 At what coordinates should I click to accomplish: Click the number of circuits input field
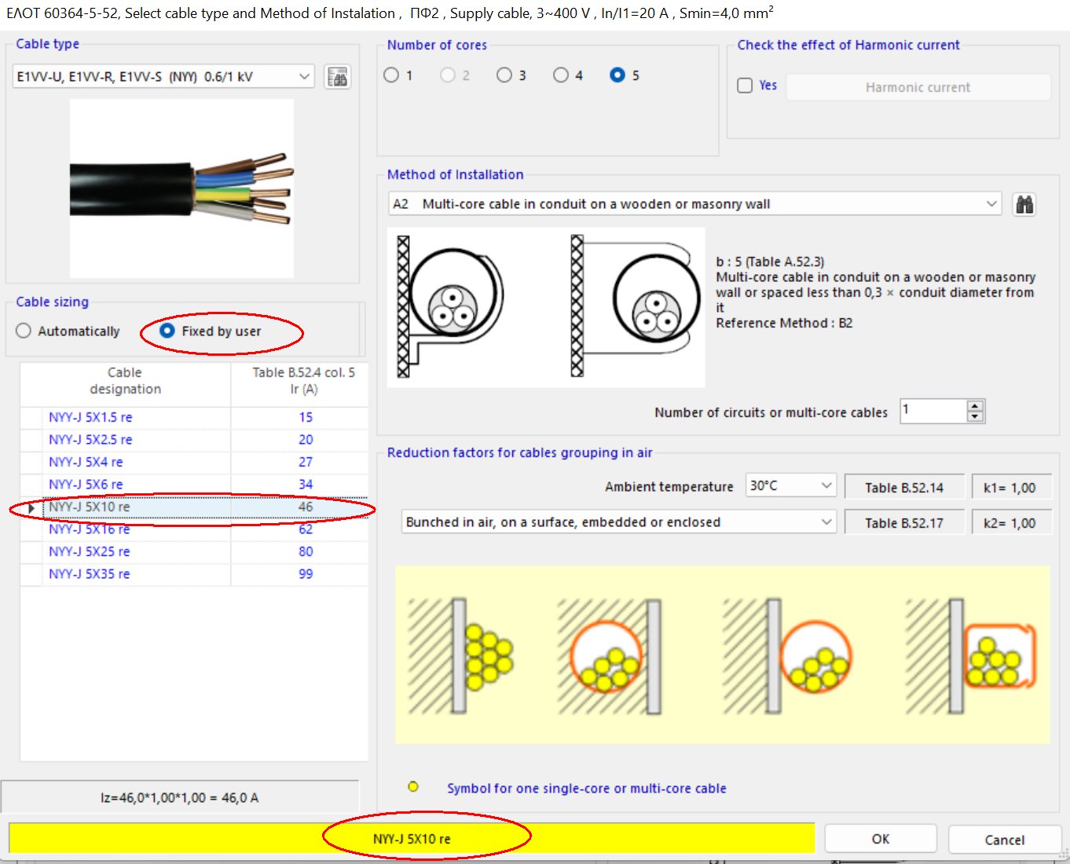[931, 411]
